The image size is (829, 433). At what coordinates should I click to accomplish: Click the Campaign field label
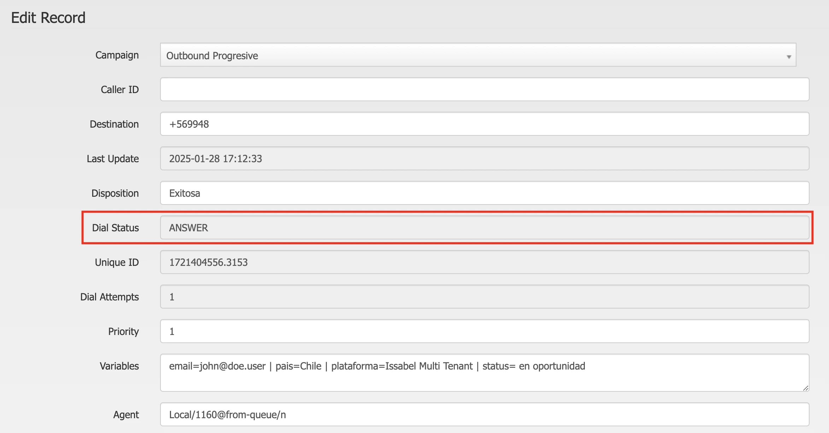pos(117,55)
